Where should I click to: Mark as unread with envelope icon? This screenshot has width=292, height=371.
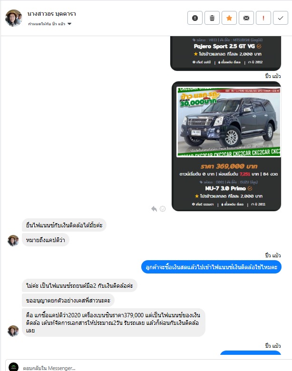tap(246, 18)
